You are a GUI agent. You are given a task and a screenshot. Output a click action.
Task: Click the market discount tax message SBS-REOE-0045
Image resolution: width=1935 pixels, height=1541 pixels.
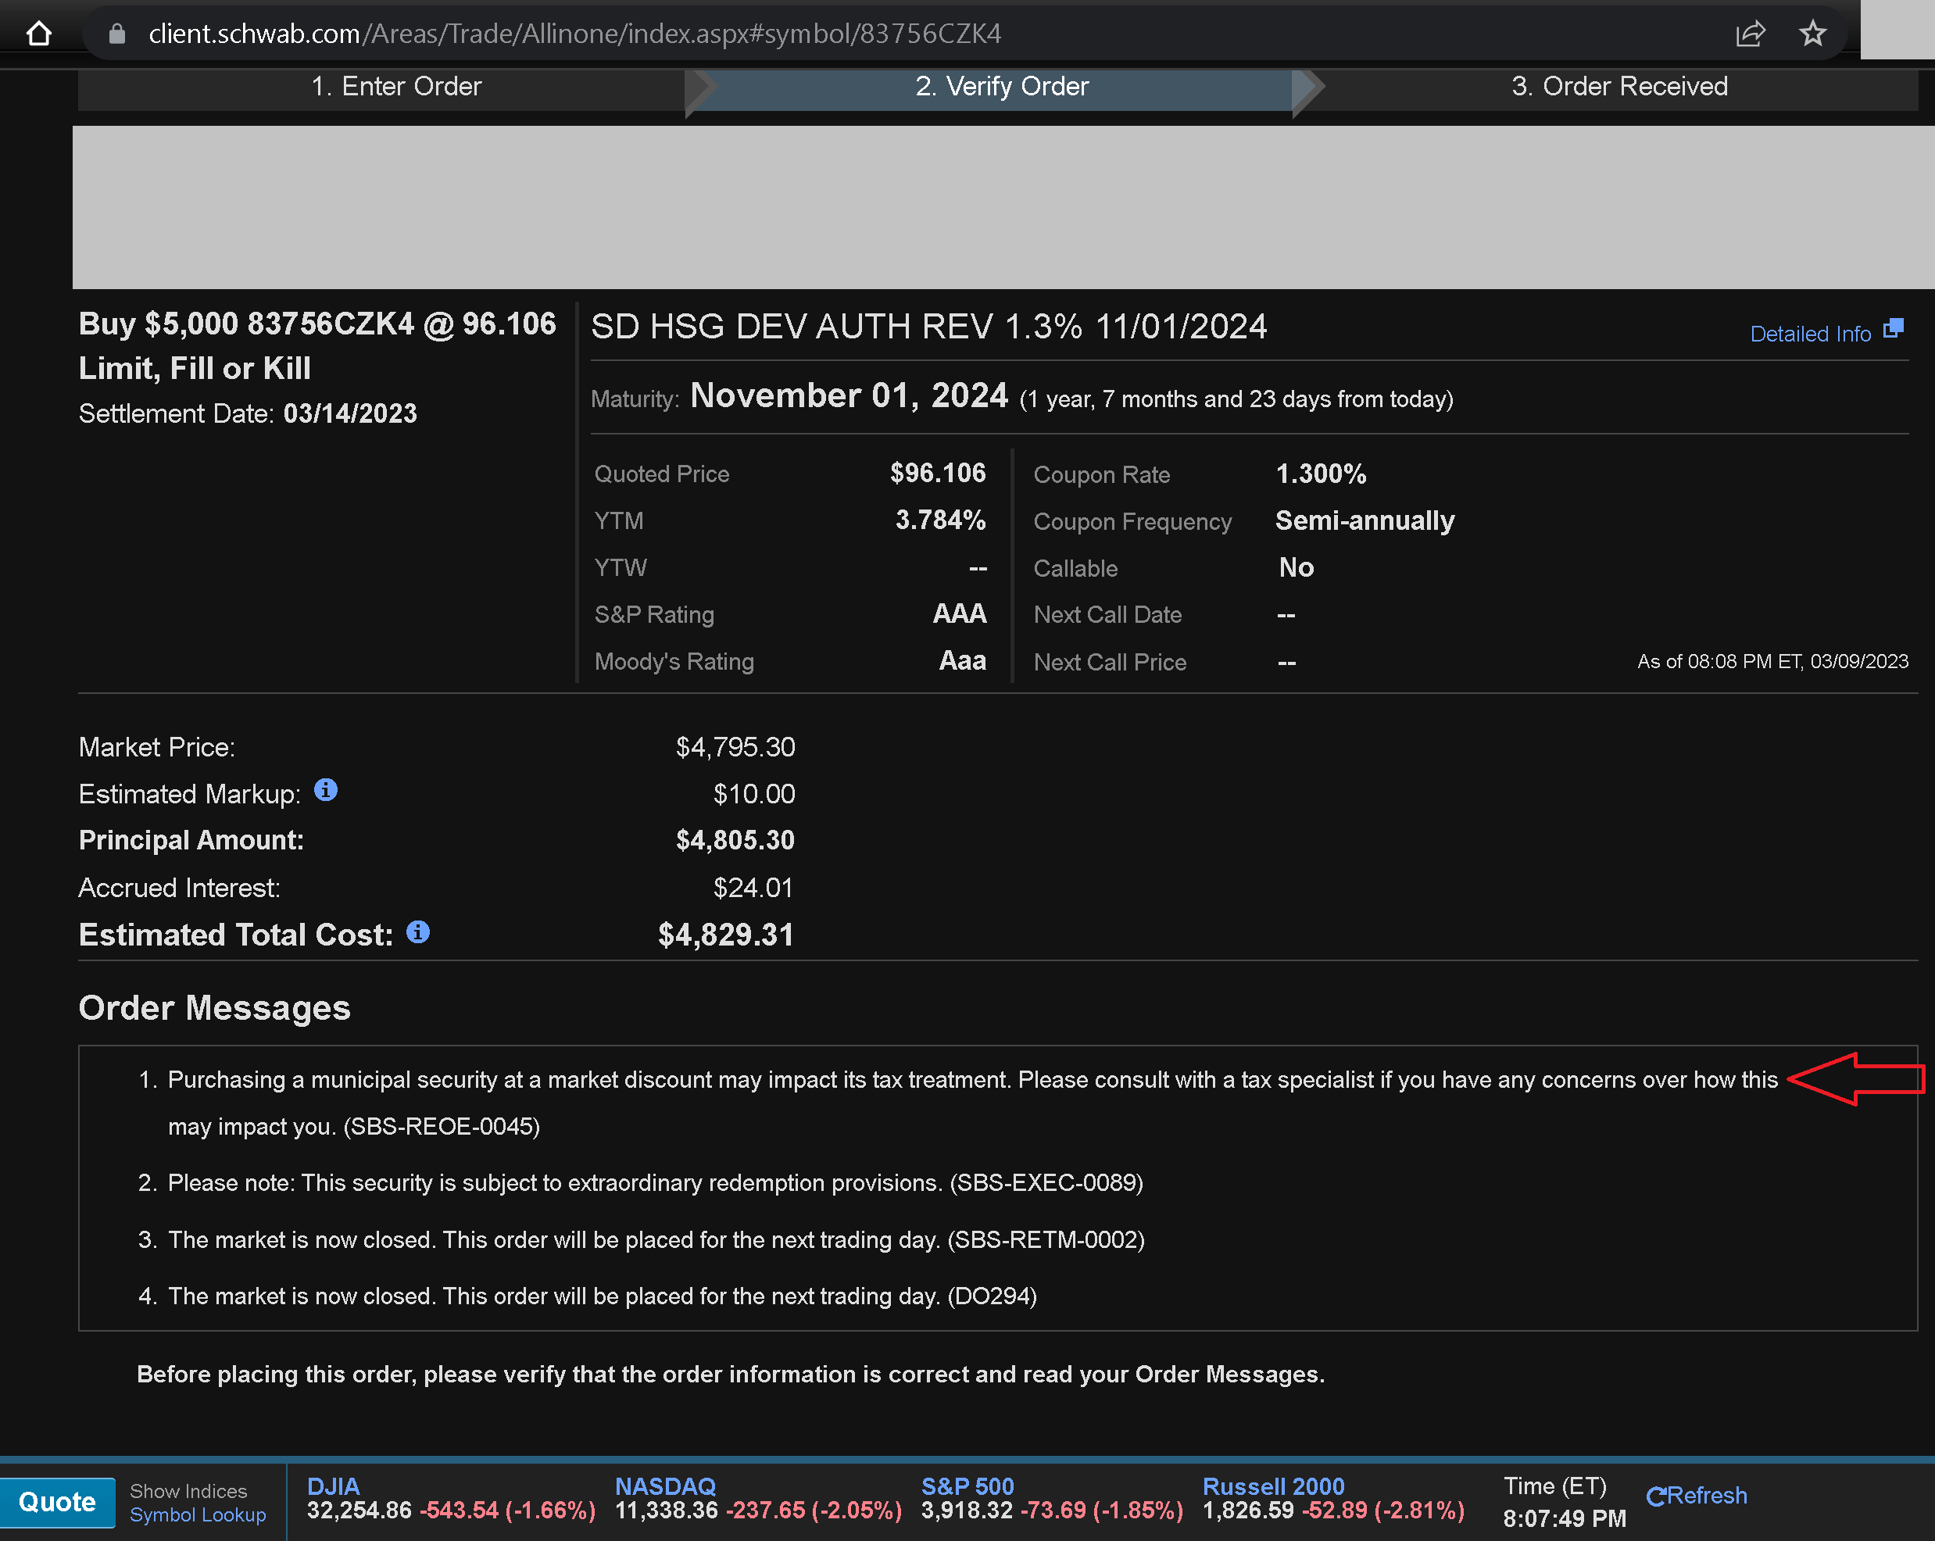coord(973,1102)
